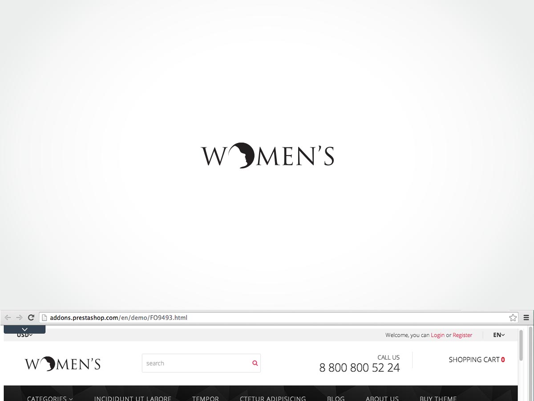Screen dimensions: 534x401
Task: Click the page icon in the address bar
Action: [44, 318]
